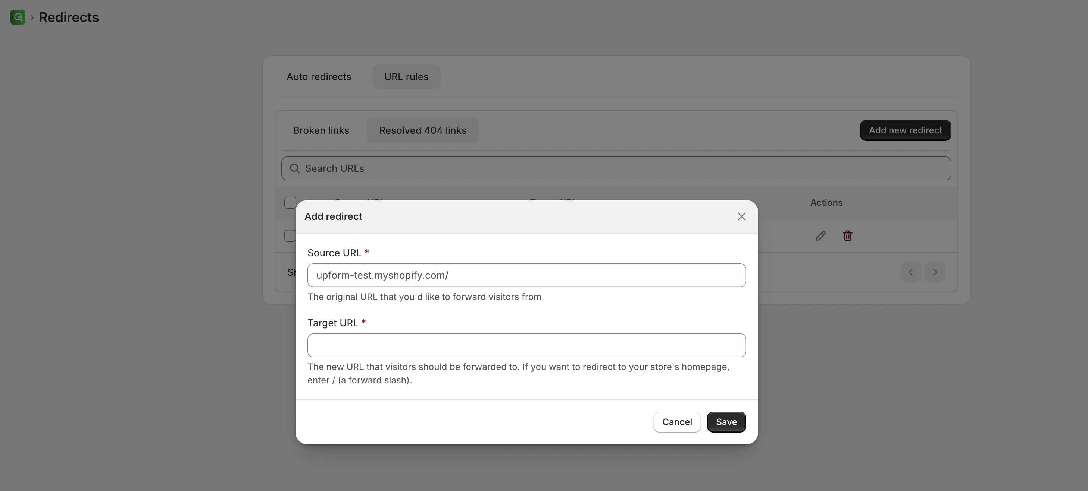Click the search magnifier icon
Screen dimensions: 1088x491
pos(294,168)
